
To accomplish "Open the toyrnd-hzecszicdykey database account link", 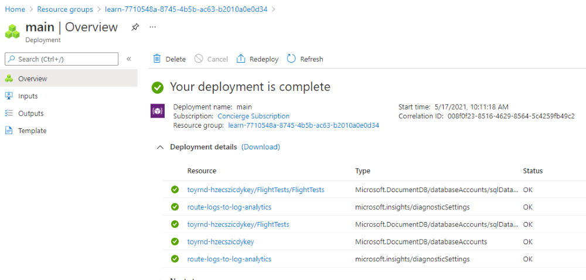I will pos(220,241).
